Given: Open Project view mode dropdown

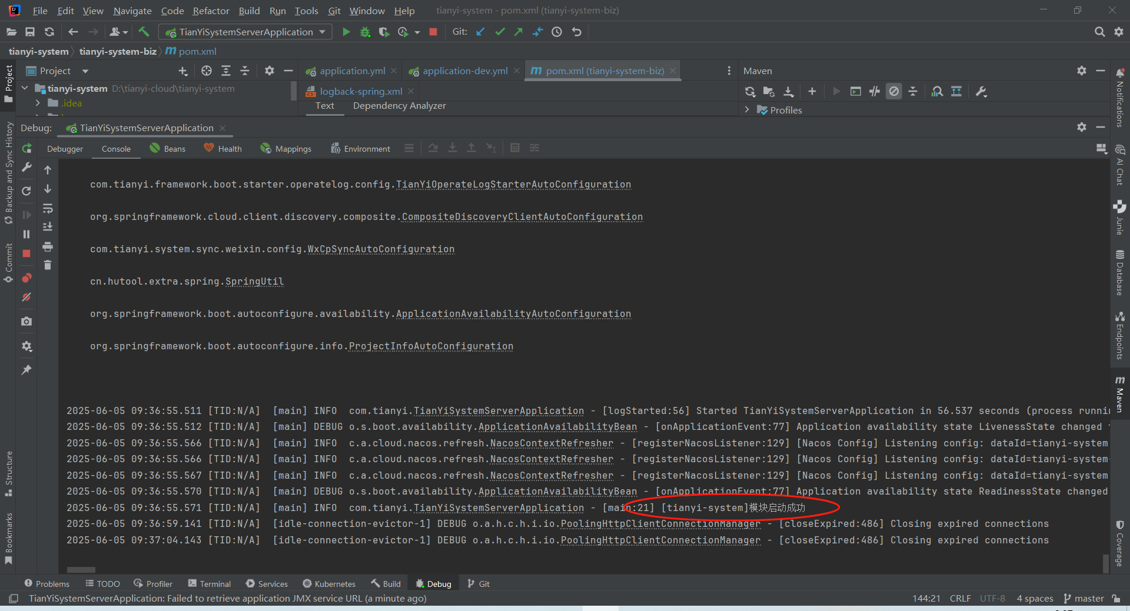Looking at the screenshot, I should [x=85, y=71].
